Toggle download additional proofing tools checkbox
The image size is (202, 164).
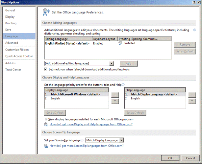(x=46, y=69)
